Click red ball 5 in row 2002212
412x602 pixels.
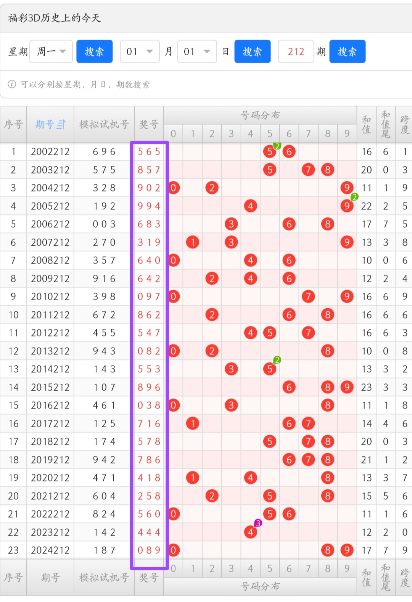[270, 152]
